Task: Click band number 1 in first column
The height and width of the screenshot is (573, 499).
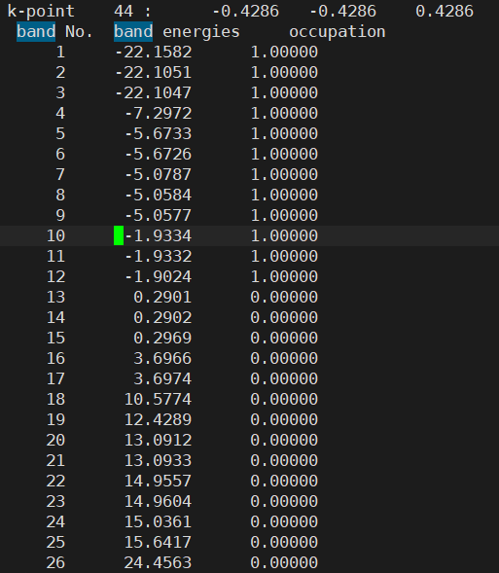Action: click(x=60, y=53)
